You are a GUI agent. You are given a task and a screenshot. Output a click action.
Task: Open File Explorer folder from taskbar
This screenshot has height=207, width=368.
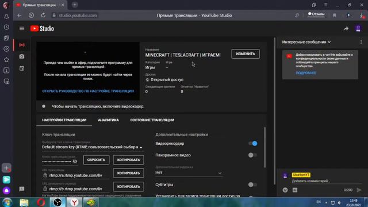coord(24,202)
